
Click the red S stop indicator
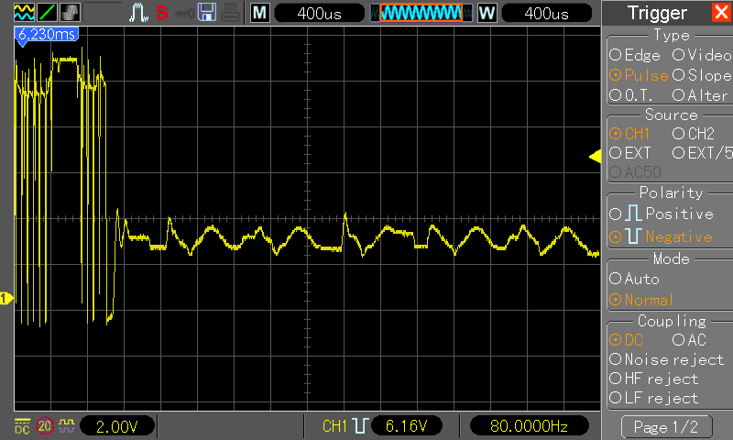pyautogui.click(x=162, y=13)
